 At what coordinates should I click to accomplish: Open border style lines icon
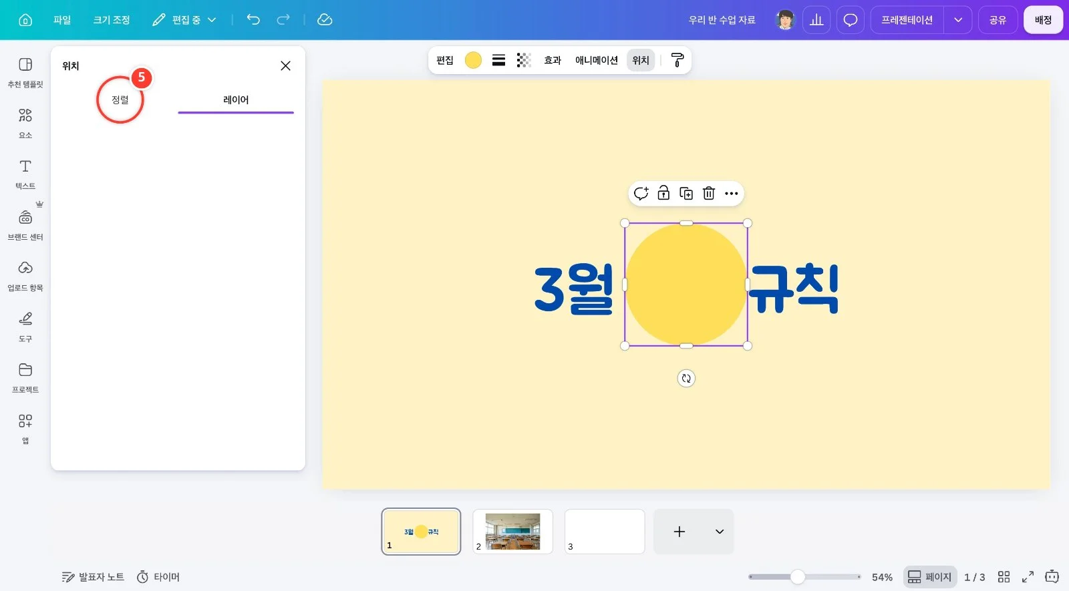tap(498, 60)
